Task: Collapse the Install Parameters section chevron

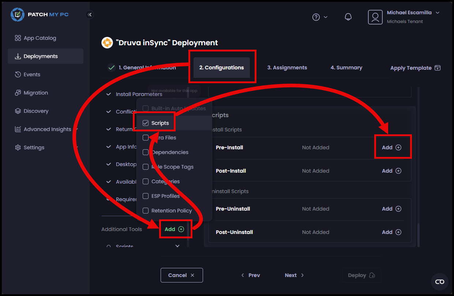Action: click(108, 94)
